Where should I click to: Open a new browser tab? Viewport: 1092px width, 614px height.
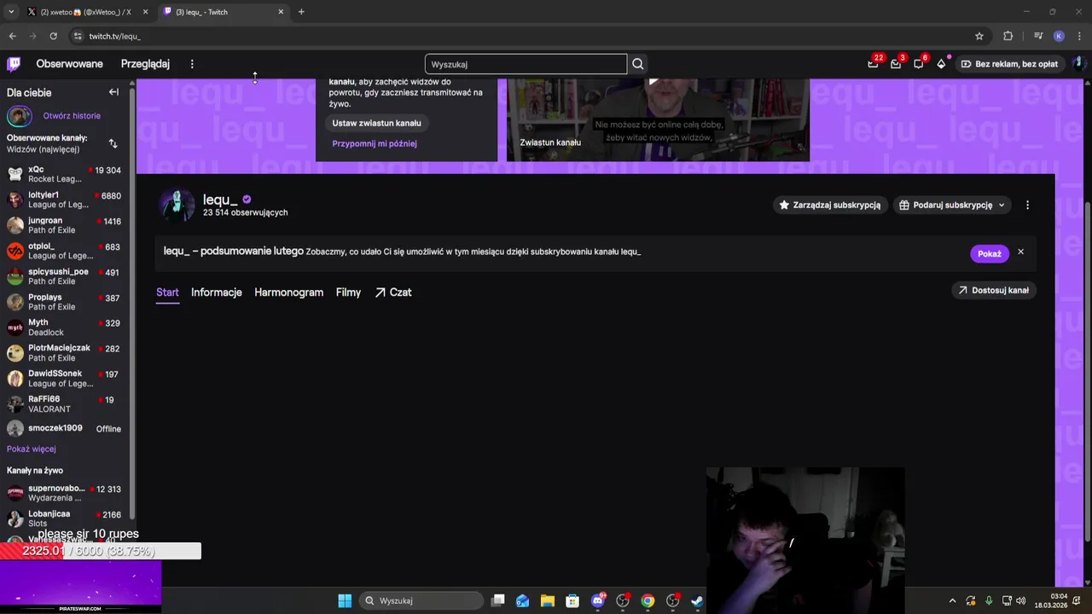[301, 12]
